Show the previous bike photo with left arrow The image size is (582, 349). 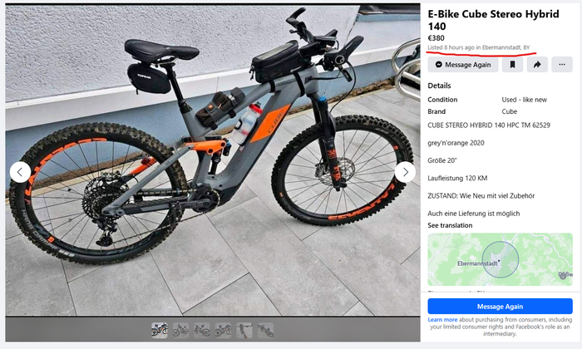coord(20,172)
